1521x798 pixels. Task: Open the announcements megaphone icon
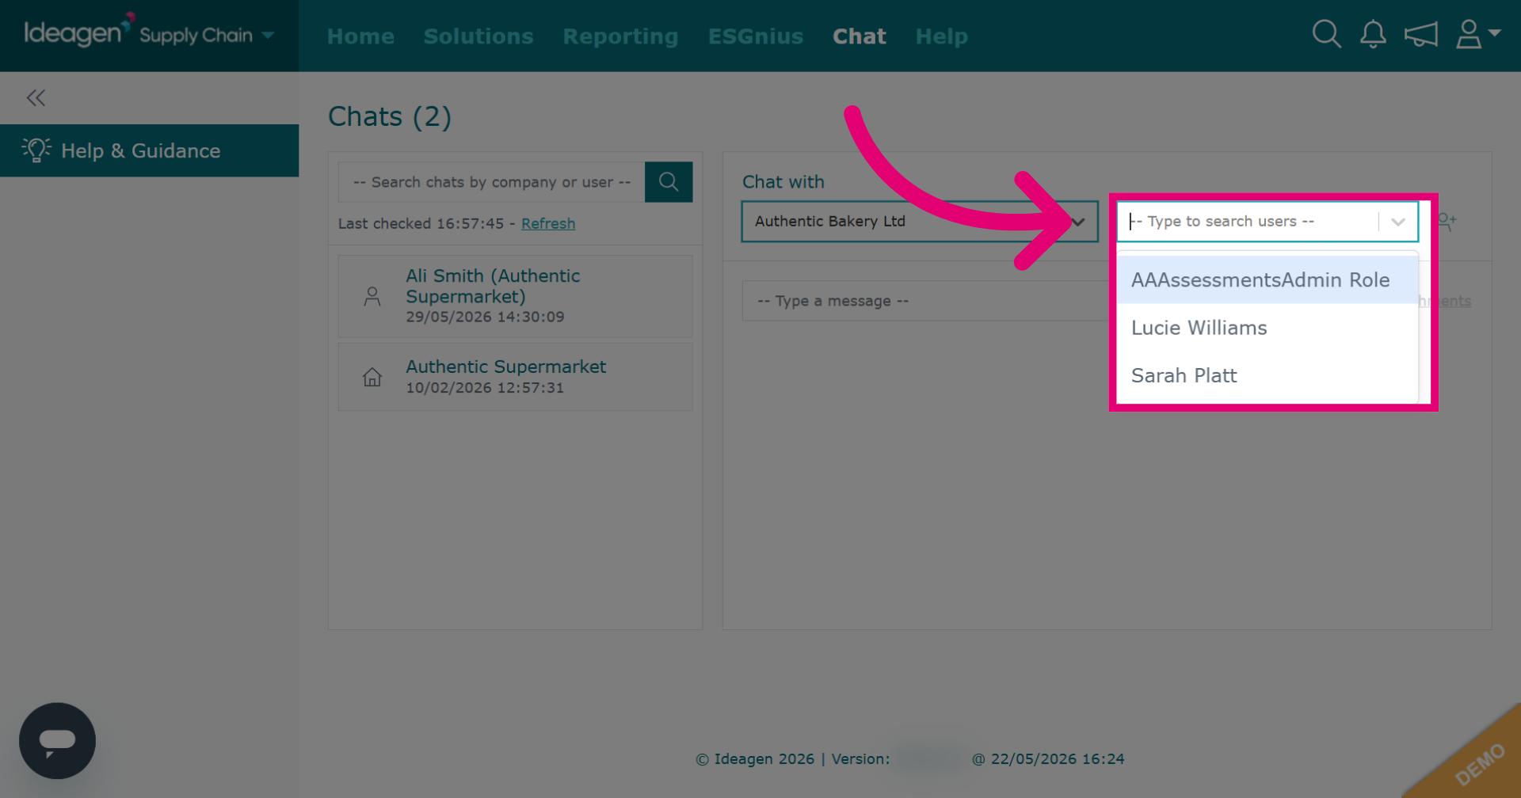point(1420,34)
